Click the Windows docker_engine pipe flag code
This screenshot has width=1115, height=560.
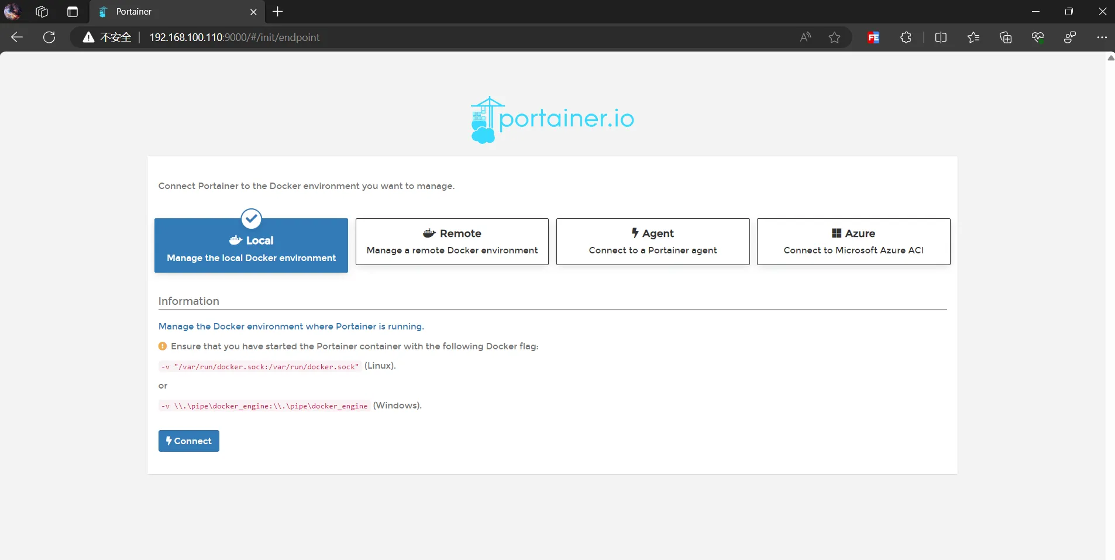[264, 406]
